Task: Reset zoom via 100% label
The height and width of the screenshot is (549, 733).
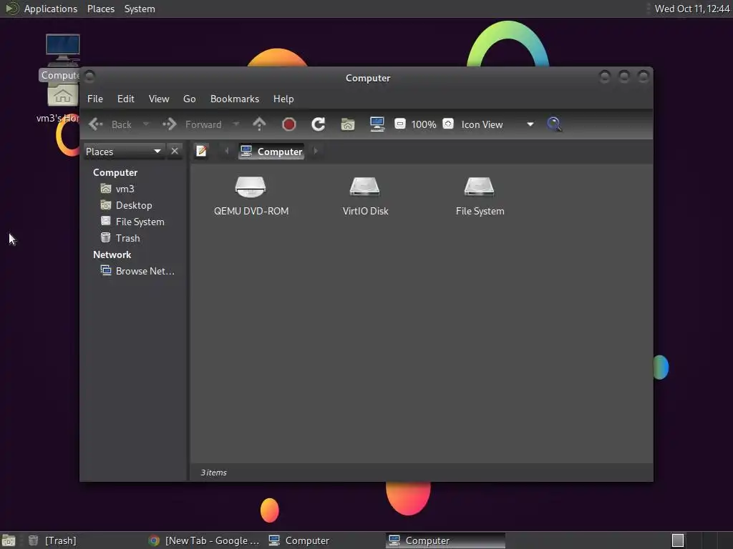Action: click(424, 124)
